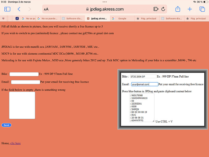Viewport: 209px width, 157px height.
Task: Click 'Ex : 999 DP 57mm Full line' beside the Bike input field
Action: click(56, 74)
